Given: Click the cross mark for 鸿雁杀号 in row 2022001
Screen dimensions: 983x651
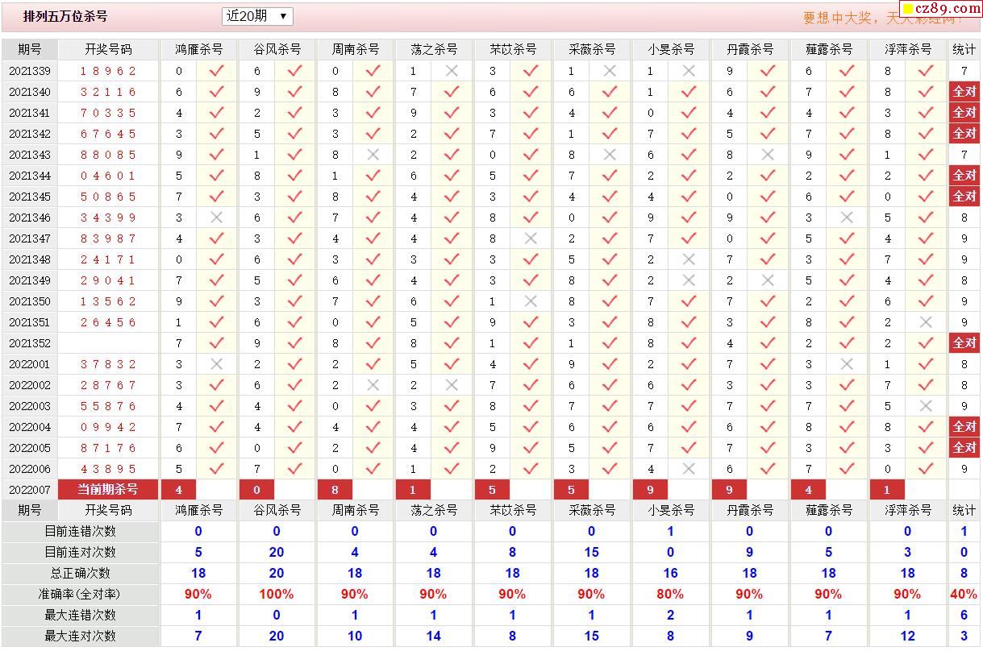Looking at the screenshot, I should [x=216, y=364].
